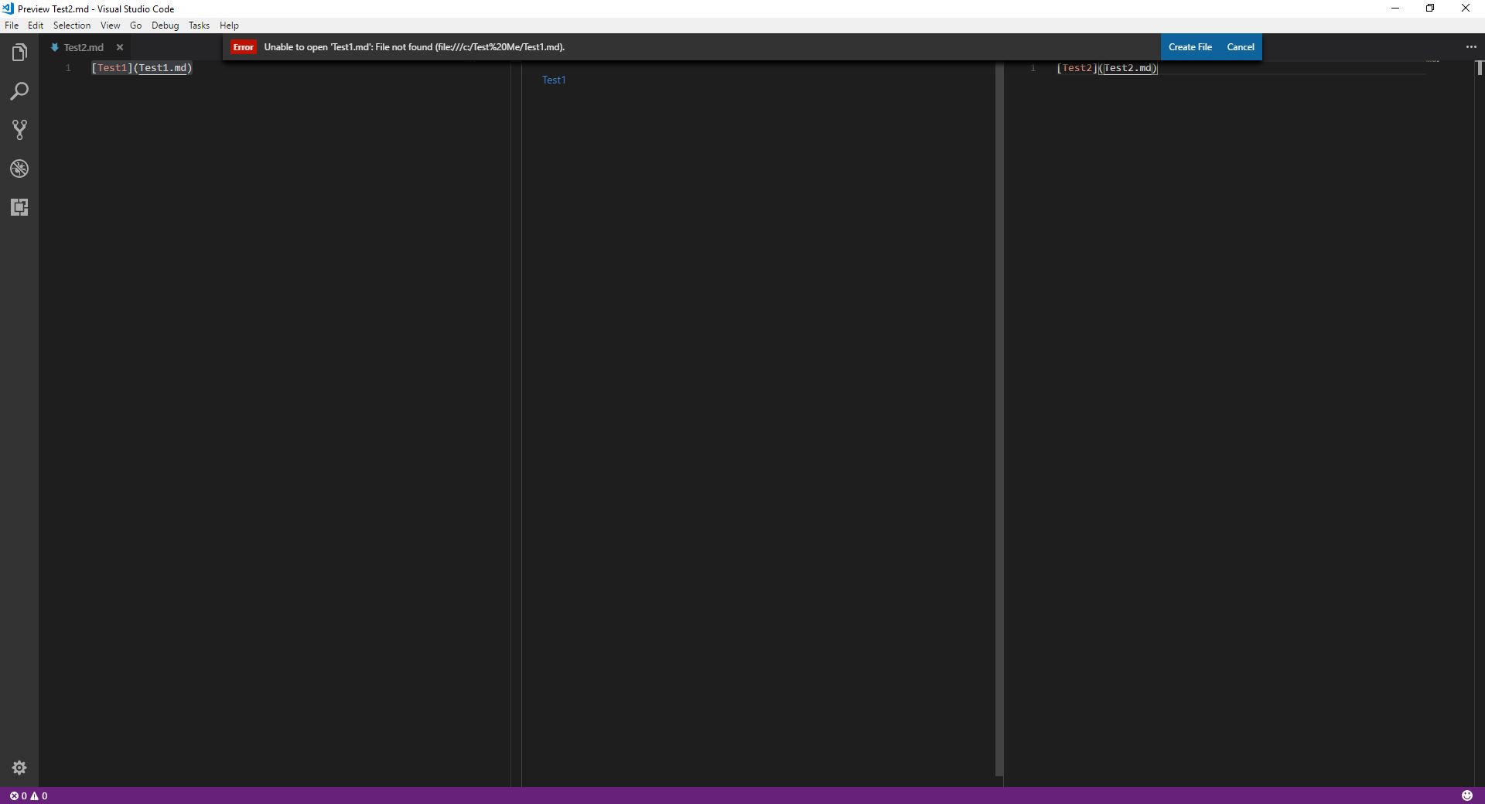
Task: Close the Test2.md tab
Action: click(120, 47)
